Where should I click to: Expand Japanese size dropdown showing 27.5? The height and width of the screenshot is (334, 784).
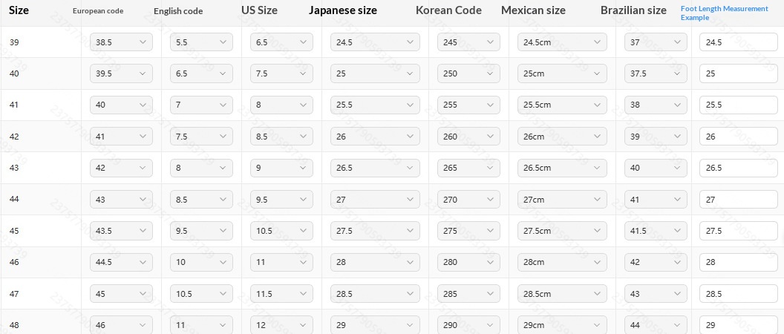click(x=375, y=231)
